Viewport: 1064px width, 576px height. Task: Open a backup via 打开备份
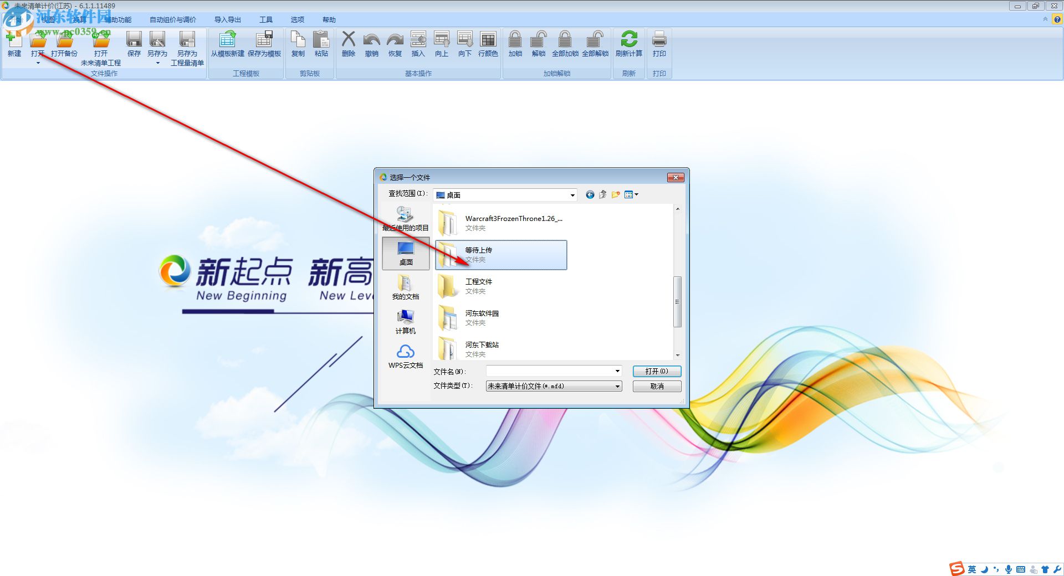(64, 44)
